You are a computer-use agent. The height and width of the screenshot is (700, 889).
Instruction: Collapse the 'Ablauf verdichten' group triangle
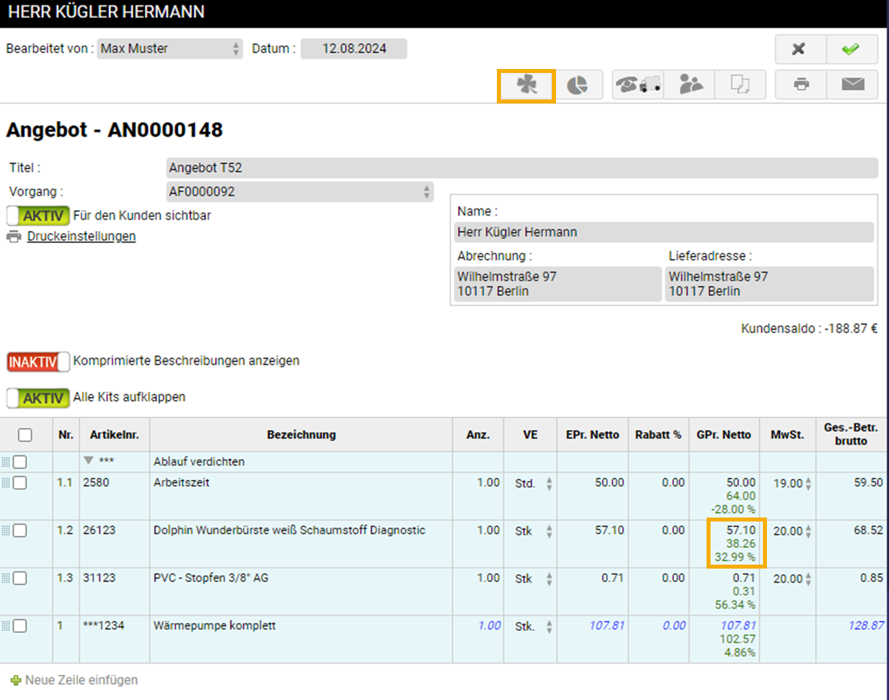point(89,461)
